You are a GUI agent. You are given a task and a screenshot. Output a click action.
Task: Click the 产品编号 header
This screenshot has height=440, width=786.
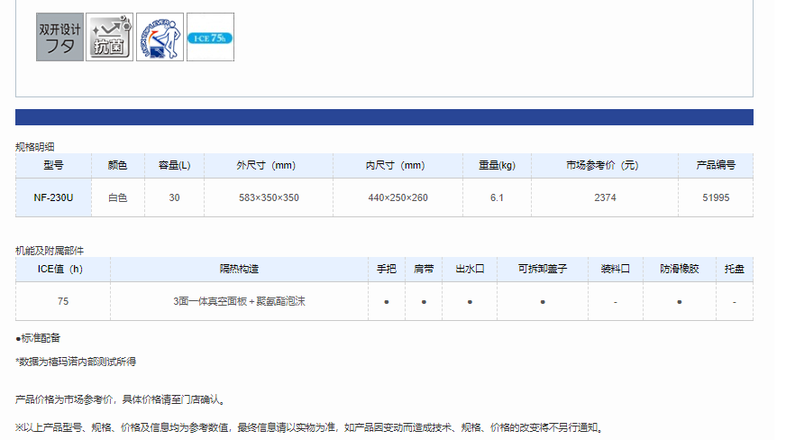click(x=716, y=165)
